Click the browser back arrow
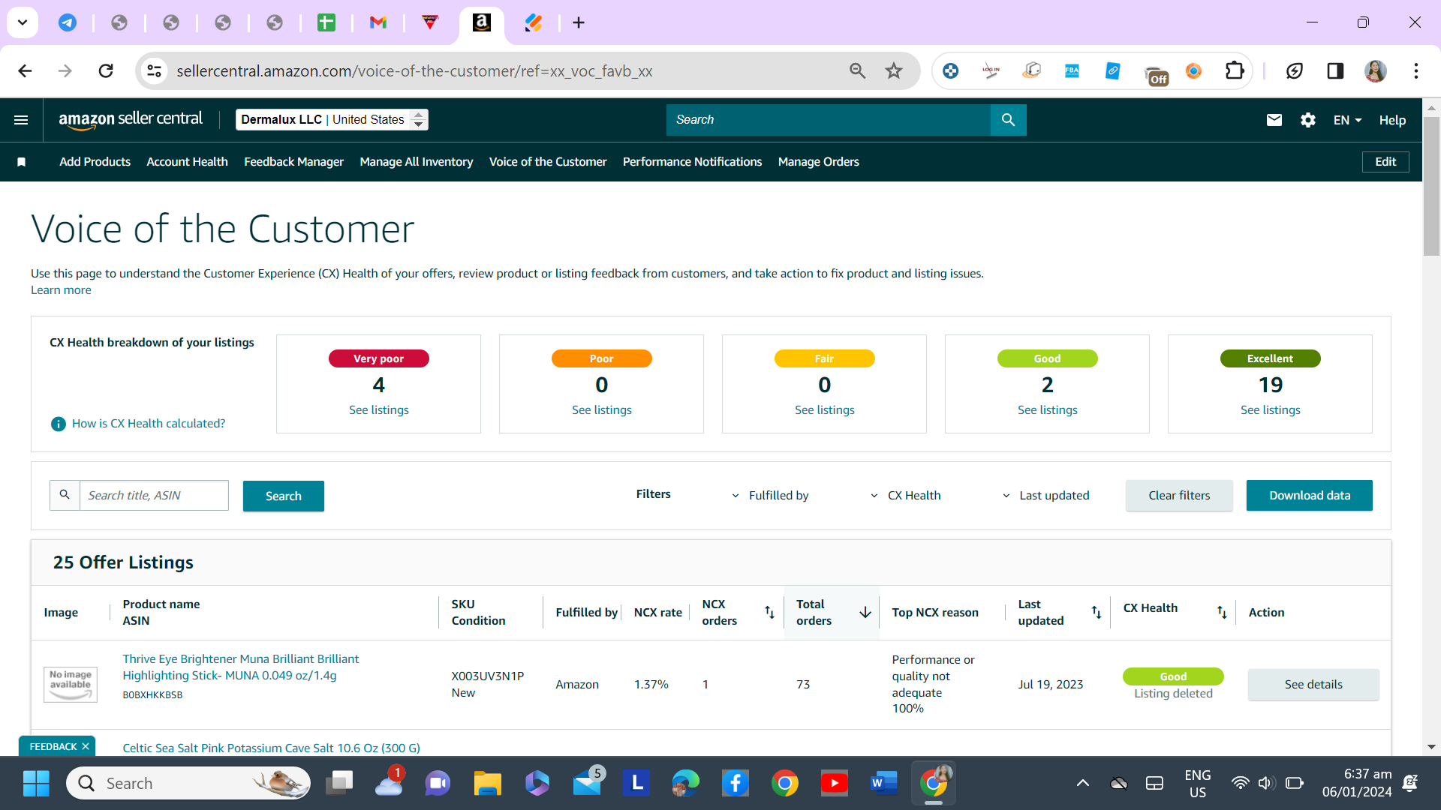 [25, 71]
